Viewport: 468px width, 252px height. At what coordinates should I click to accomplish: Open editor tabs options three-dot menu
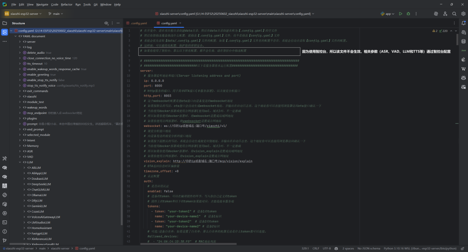[454, 23]
